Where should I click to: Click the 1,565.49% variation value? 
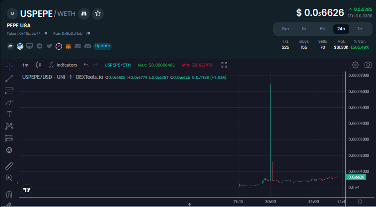pyautogui.click(x=360, y=47)
